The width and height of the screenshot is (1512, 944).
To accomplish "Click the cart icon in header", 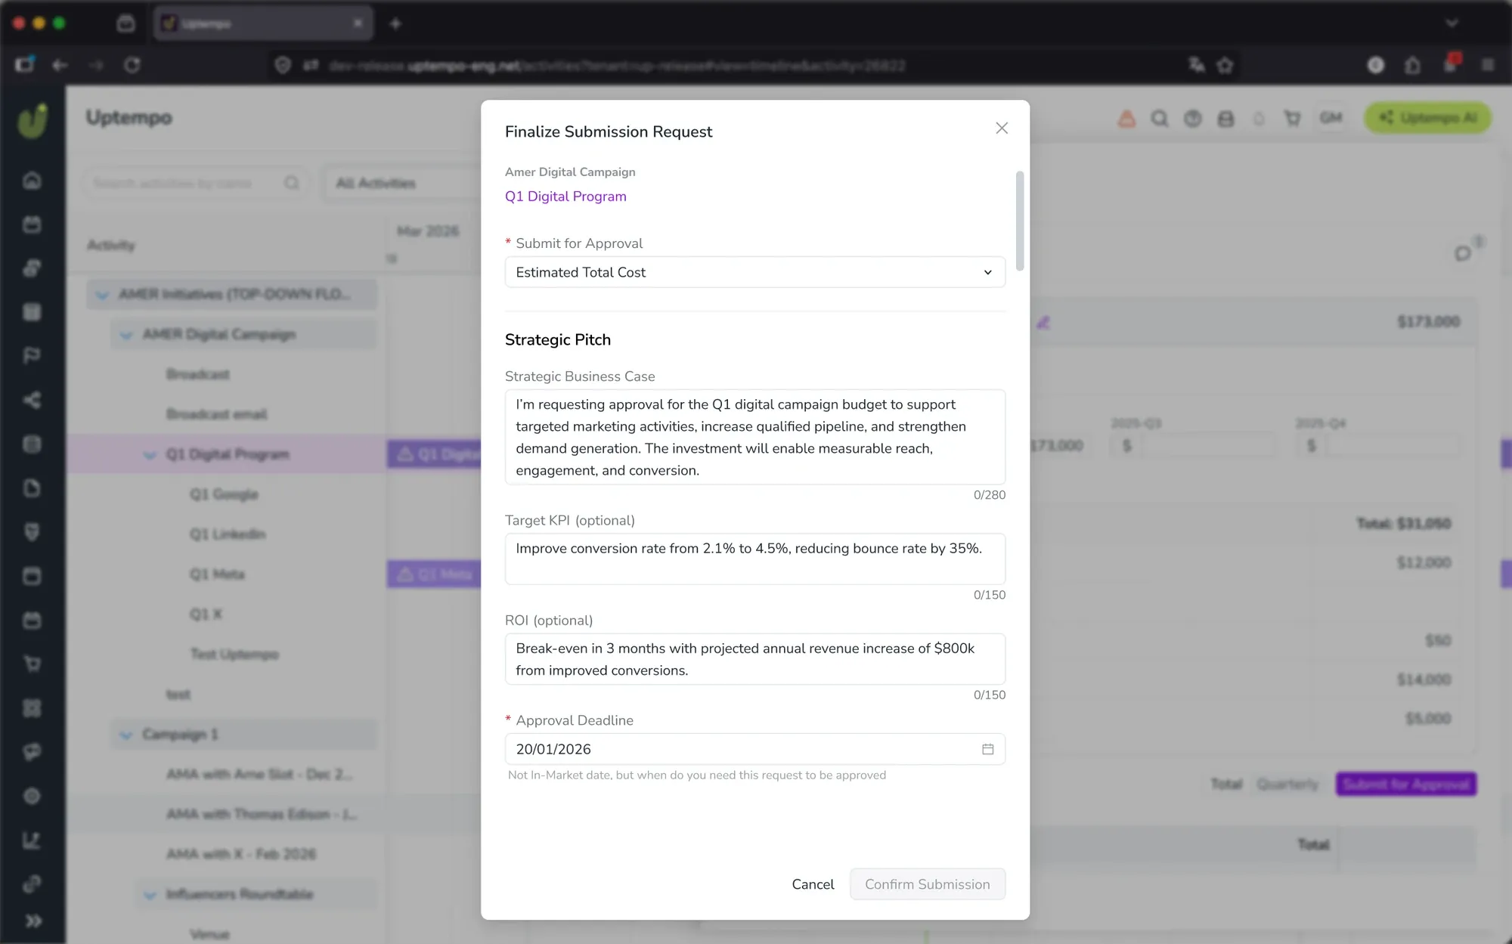I will 1293,119.
